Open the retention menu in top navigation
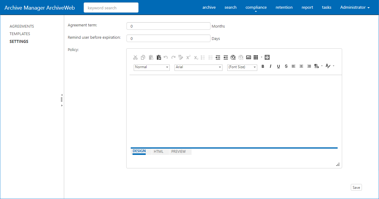The image size is (379, 199). click(x=284, y=8)
